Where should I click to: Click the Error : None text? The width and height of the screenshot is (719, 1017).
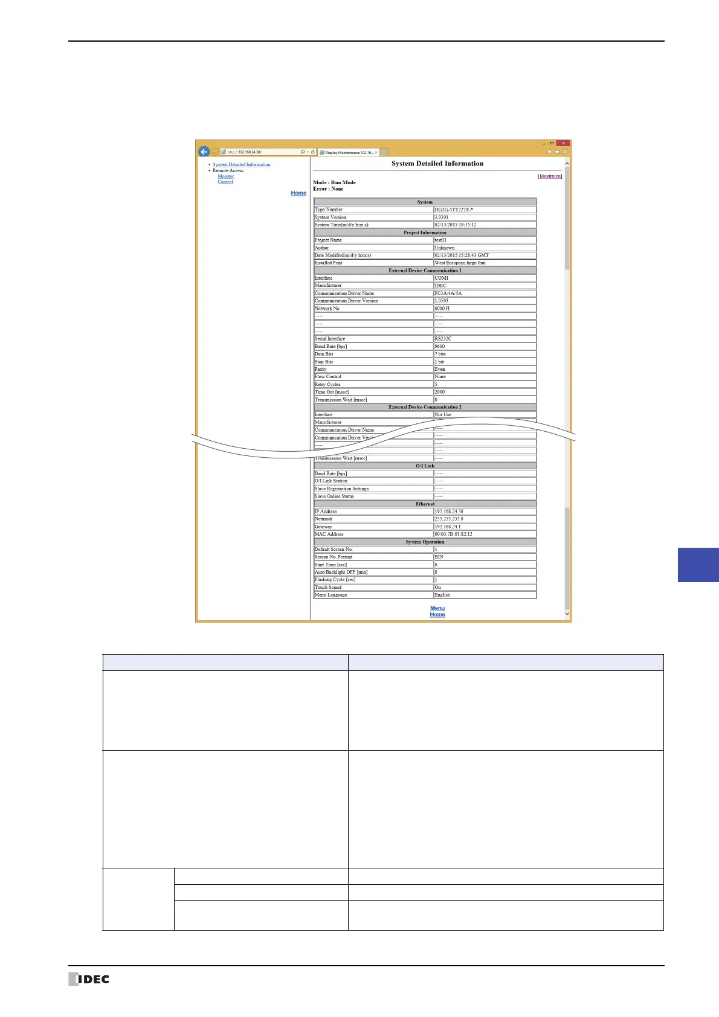click(328, 189)
